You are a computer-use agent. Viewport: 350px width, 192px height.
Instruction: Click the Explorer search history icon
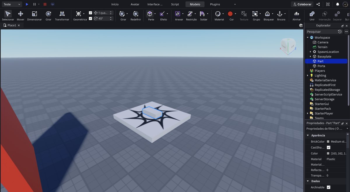tap(340, 31)
